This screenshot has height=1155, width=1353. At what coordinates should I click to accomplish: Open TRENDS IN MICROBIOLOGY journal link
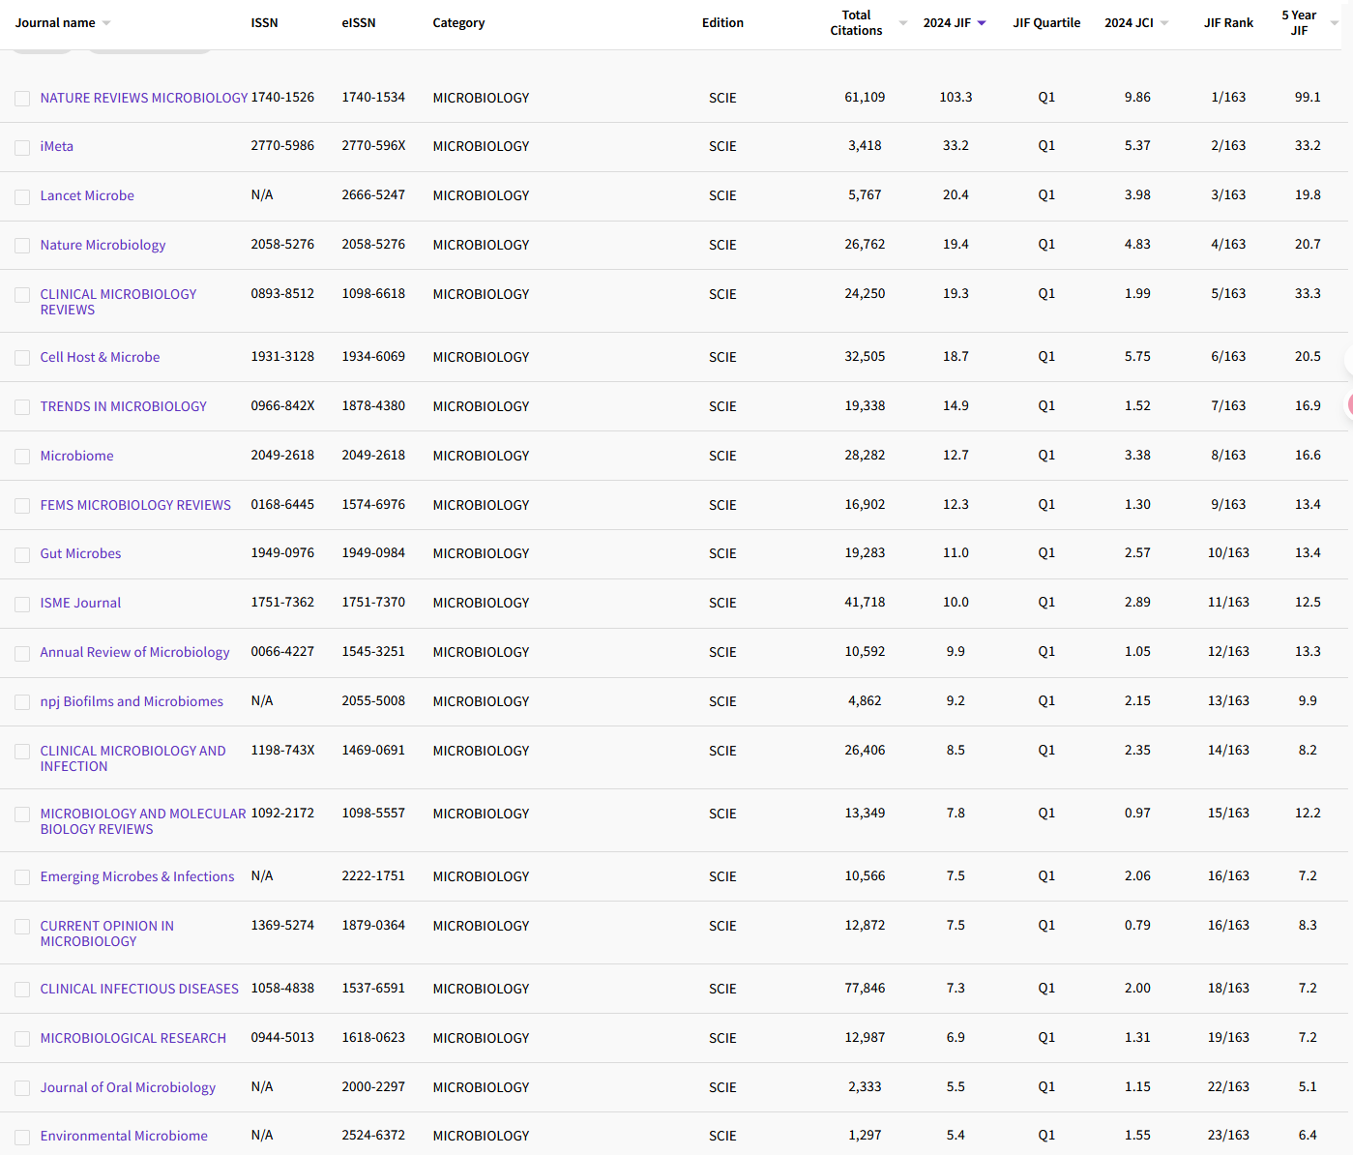point(124,406)
